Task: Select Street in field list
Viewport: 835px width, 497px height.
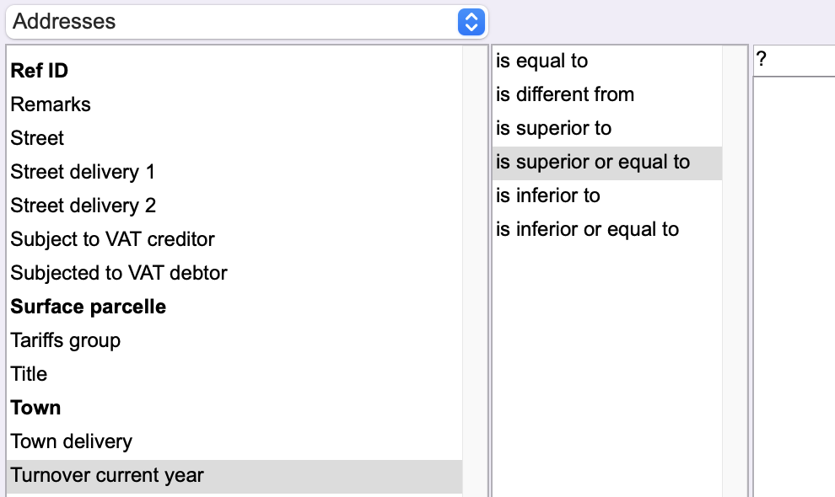Action: [37, 138]
